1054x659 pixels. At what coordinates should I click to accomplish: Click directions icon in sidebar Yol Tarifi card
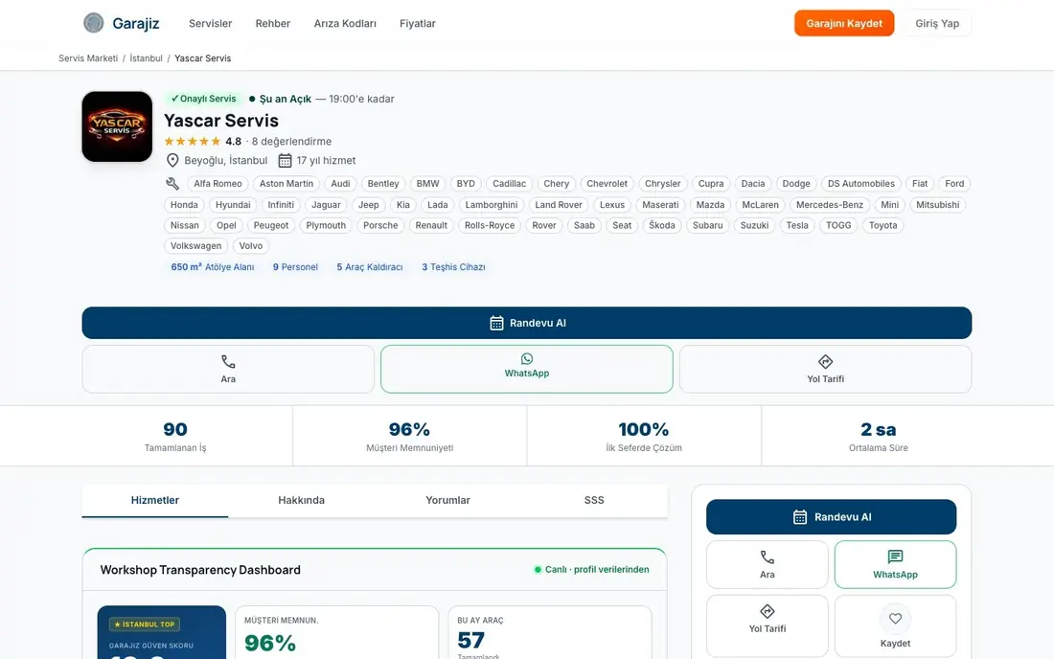point(767,611)
